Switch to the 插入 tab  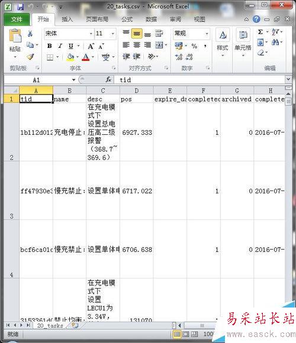[x=67, y=20]
